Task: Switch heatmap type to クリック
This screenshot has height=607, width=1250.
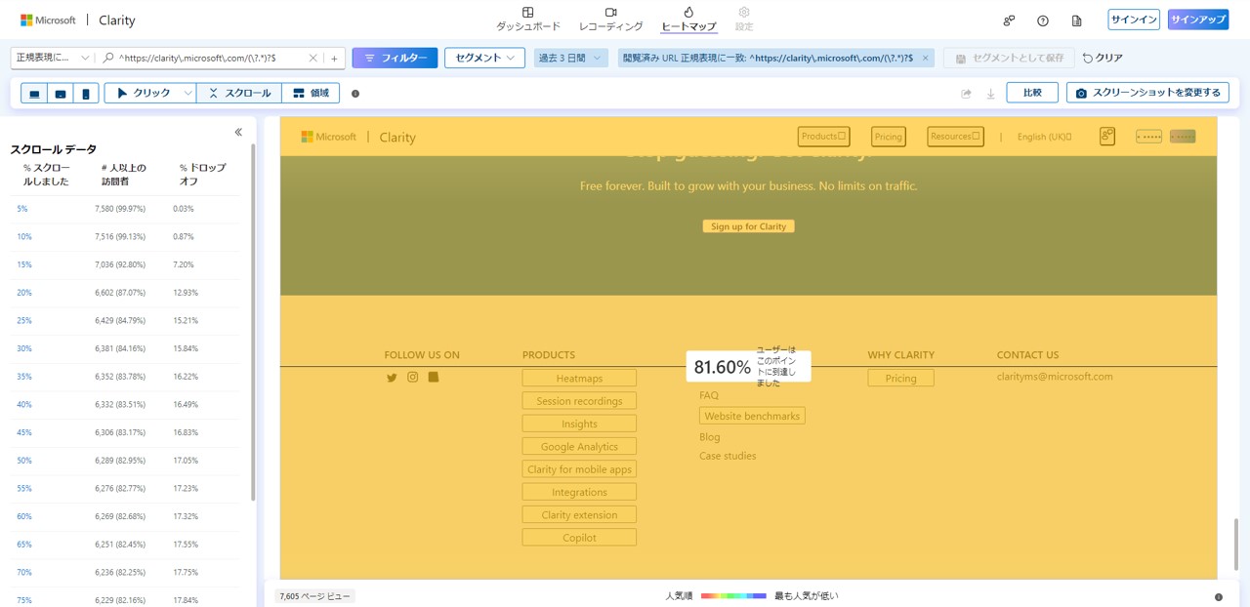Action: (143, 94)
